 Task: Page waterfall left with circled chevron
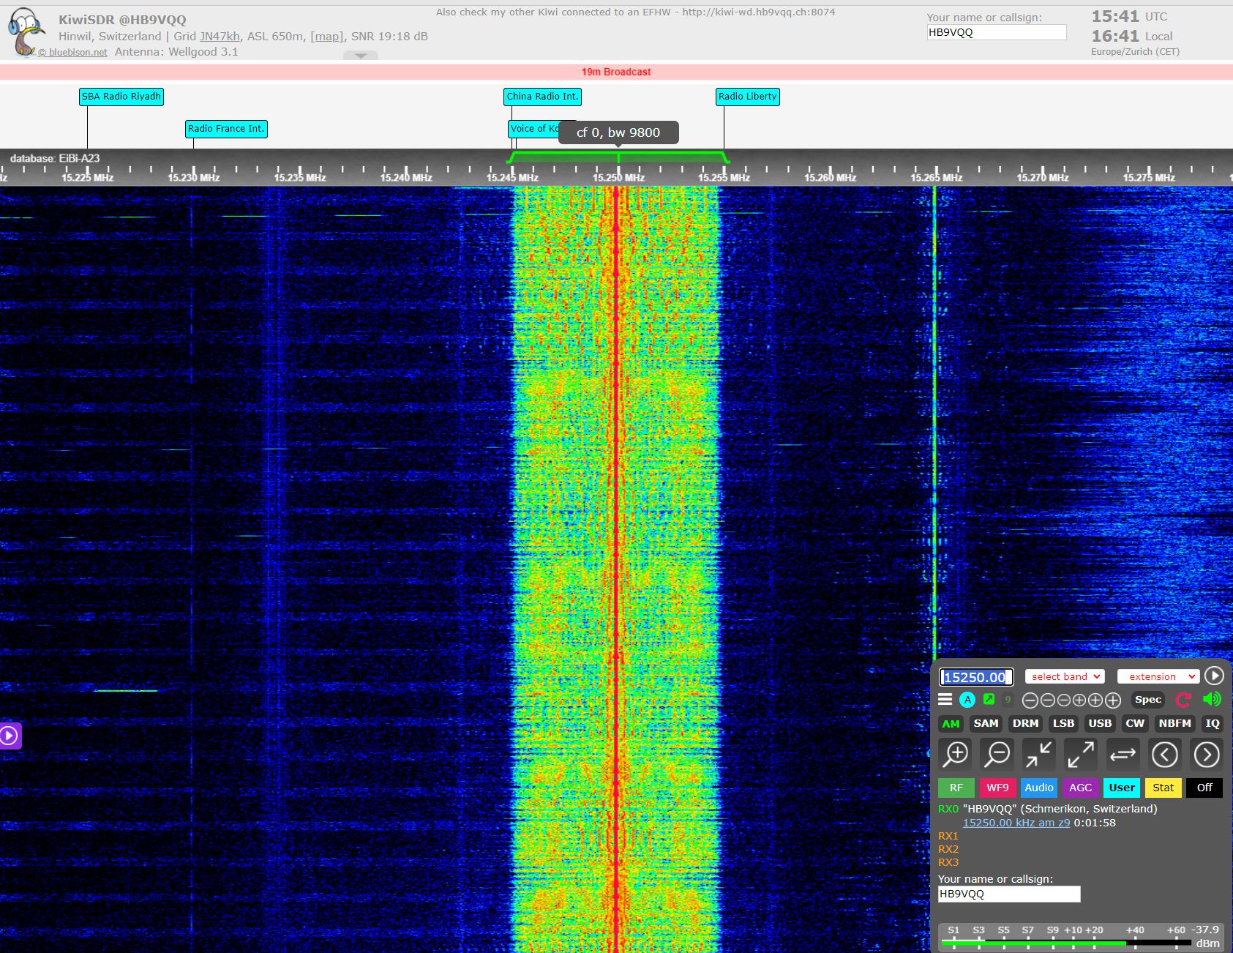pyautogui.click(x=1165, y=754)
